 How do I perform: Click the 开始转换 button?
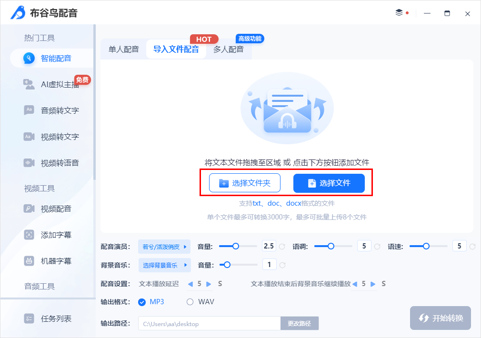point(441,318)
